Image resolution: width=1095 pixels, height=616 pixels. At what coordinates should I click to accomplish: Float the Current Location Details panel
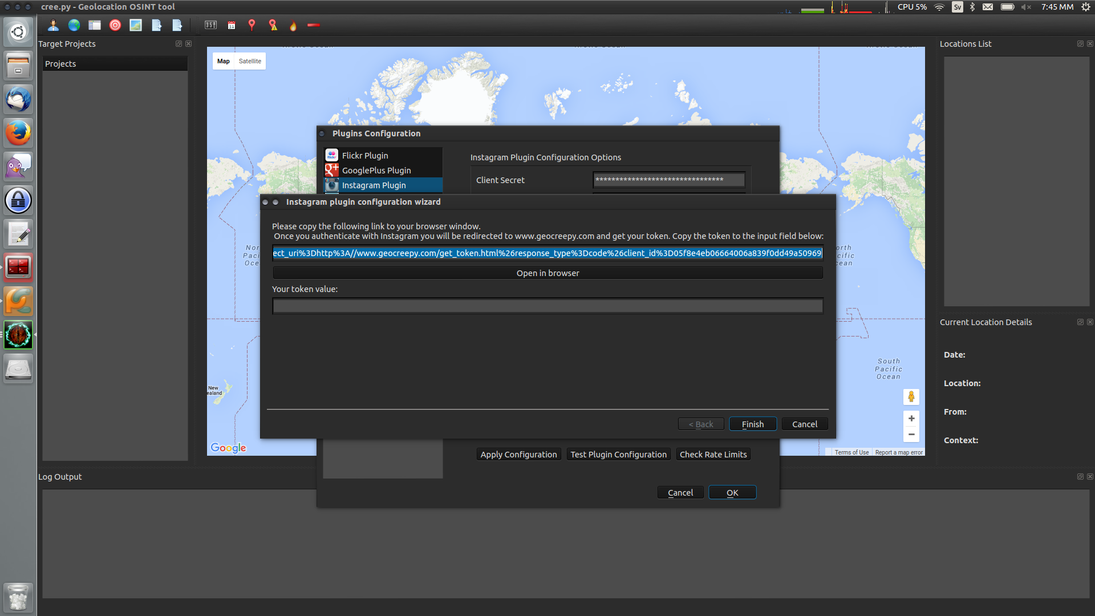click(1080, 322)
